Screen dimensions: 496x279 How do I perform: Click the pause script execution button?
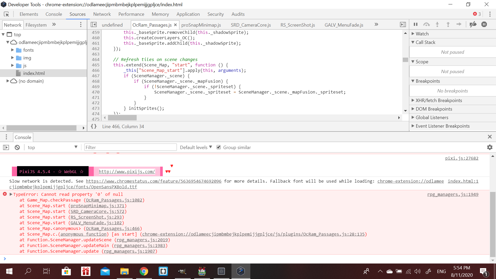(416, 24)
